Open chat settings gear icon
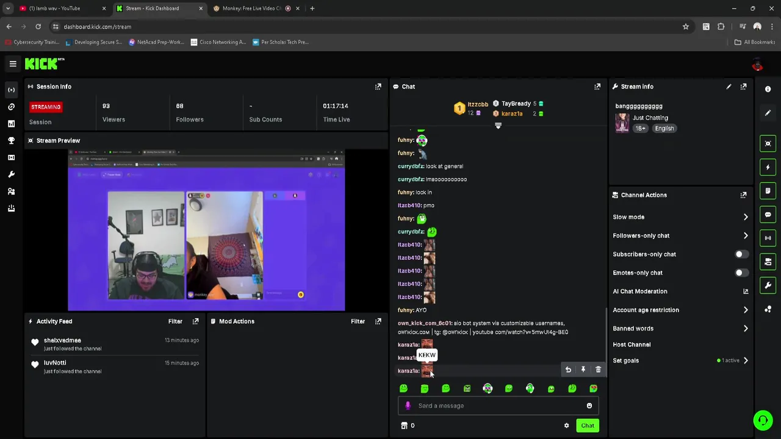Screen dimensions: 781x439 (x=566, y=426)
